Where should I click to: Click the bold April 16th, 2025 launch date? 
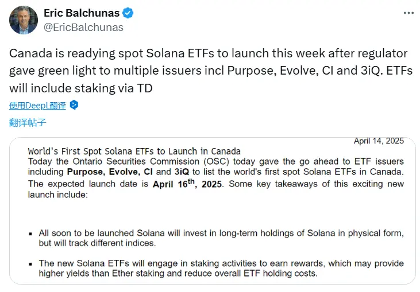[x=188, y=184]
